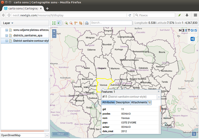Click the blue share button on map
199x139 pixels.
(x=193, y=39)
